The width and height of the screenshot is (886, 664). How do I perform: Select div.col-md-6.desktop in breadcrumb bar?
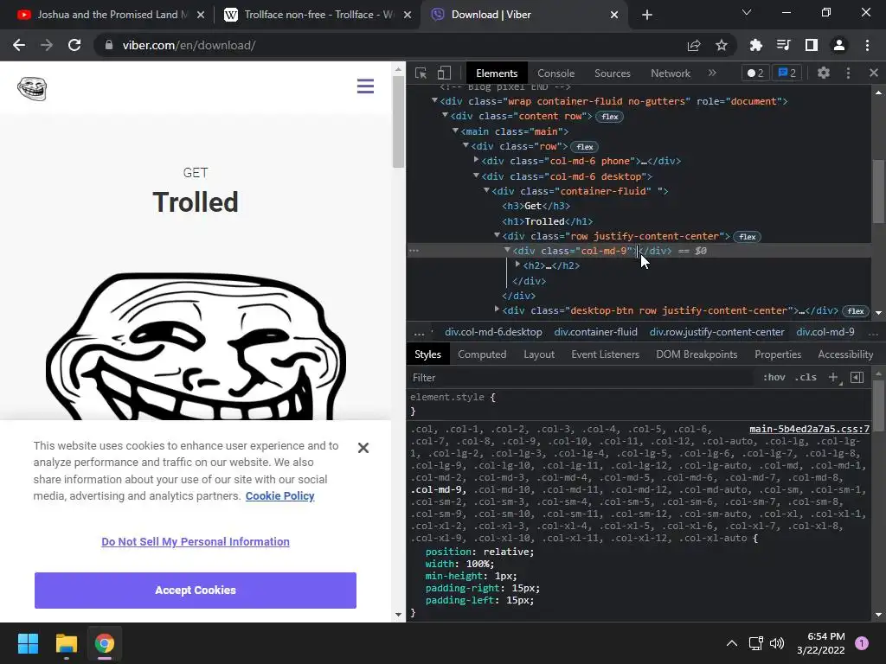coord(493,332)
